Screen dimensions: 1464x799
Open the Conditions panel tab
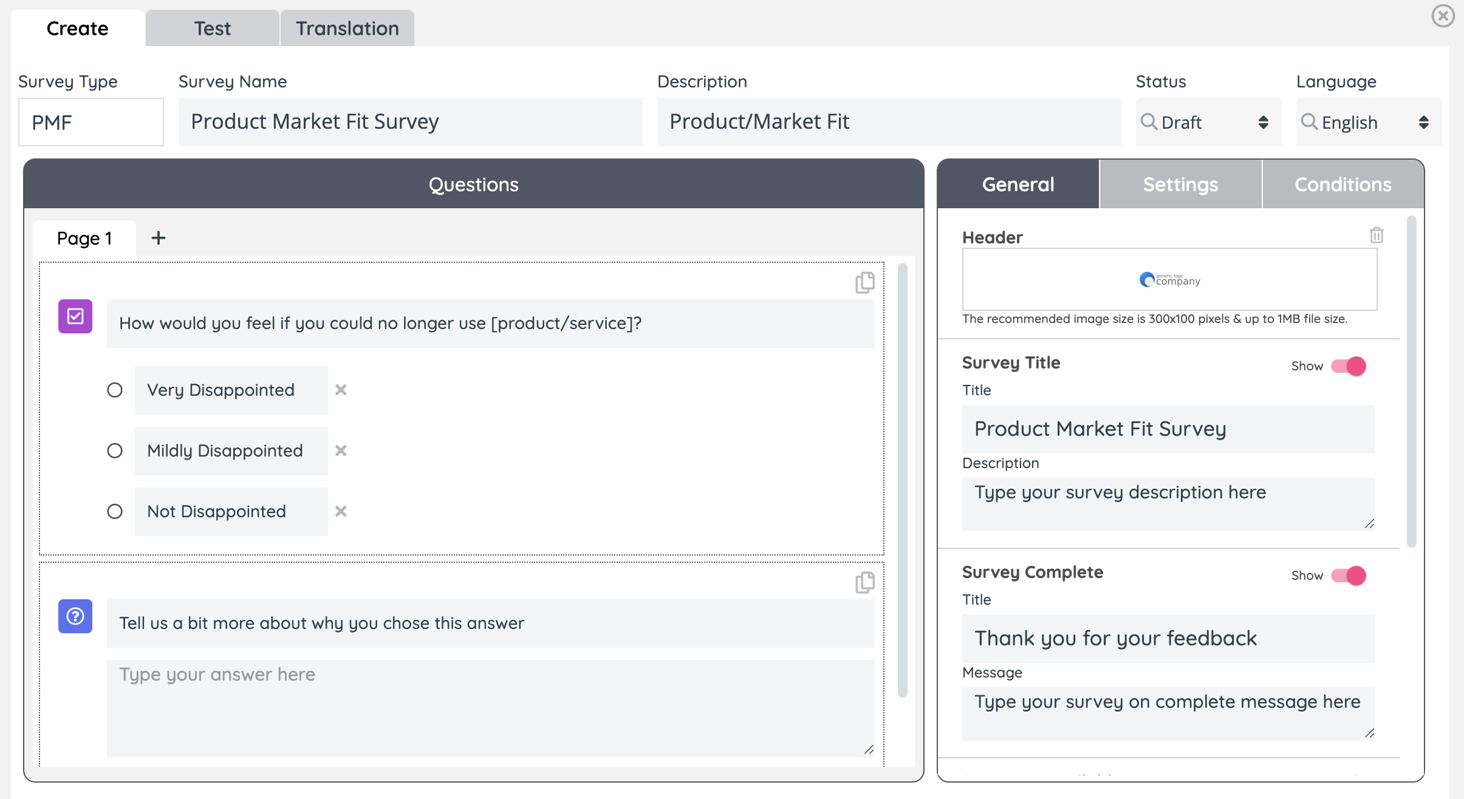[x=1343, y=185]
